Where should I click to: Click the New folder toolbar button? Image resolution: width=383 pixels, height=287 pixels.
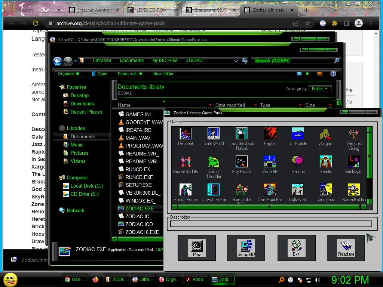pos(163,74)
